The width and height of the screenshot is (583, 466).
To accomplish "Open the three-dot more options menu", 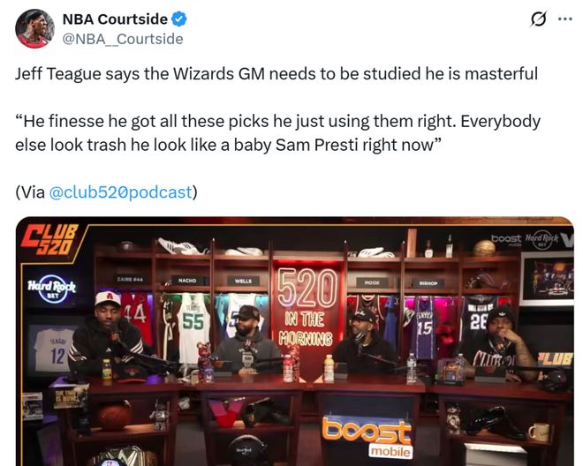I will click(565, 19).
